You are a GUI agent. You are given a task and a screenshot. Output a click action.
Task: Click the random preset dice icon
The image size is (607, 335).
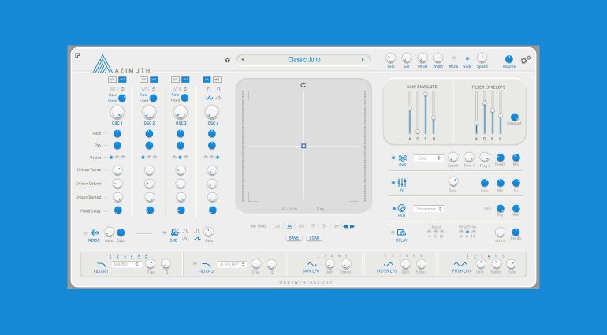pyautogui.click(x=227, y=60)
